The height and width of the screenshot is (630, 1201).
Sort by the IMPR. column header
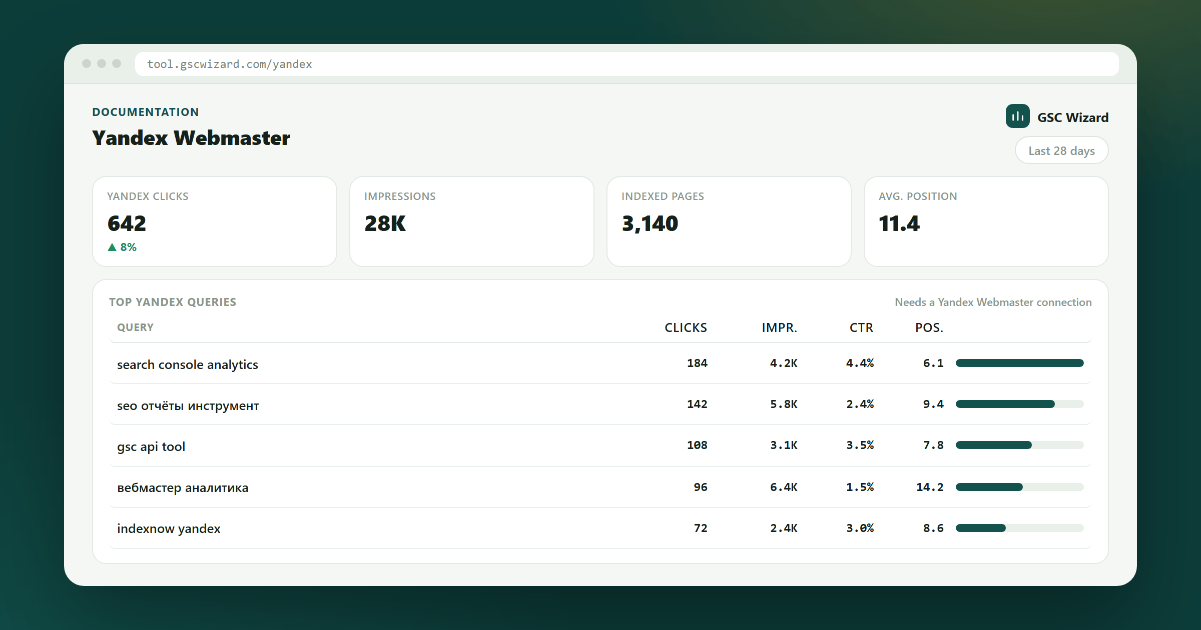point(779,327)
